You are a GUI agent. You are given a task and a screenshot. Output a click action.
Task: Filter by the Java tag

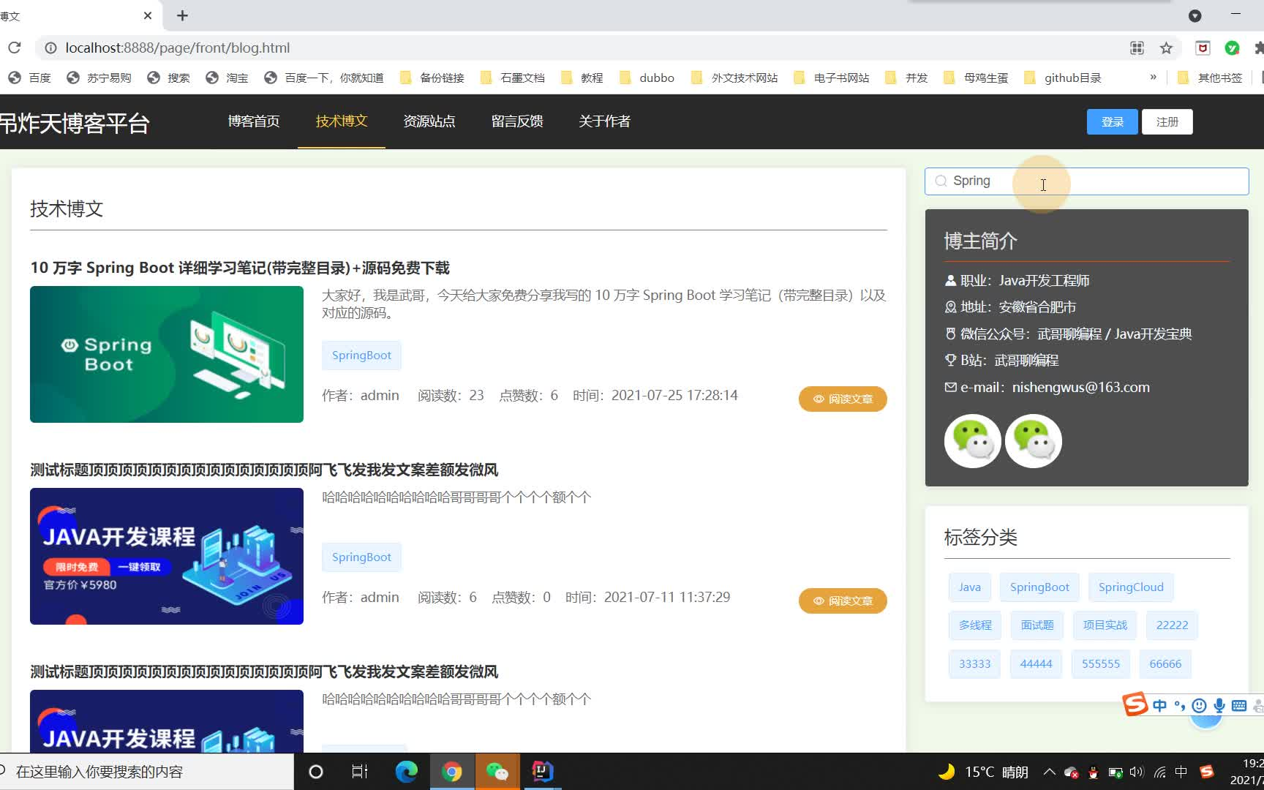970,587
